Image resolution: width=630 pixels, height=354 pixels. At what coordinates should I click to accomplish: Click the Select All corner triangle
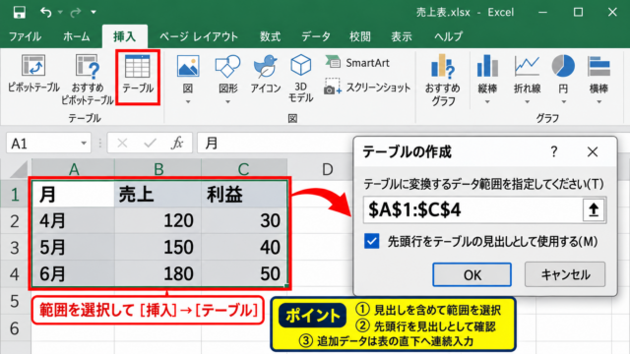click(x=19, y=169)
